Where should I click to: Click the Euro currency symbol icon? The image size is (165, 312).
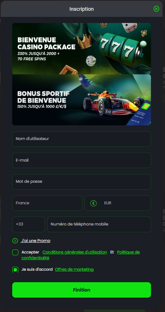[x=93, y=203]
